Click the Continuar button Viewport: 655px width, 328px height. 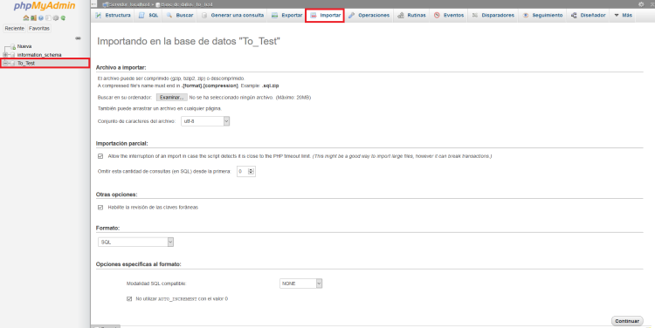pos(627,321)
